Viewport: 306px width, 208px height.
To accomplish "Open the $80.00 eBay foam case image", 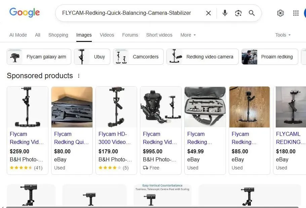I will (x=72, y=107).
